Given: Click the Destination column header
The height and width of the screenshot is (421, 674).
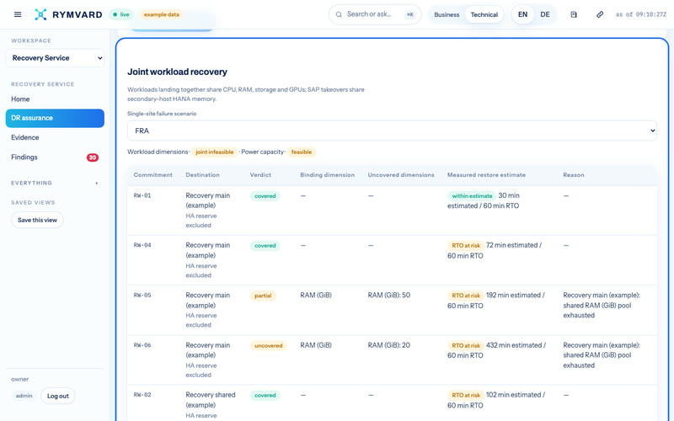Looking at the screenshot, I should [x=202, y=175].
